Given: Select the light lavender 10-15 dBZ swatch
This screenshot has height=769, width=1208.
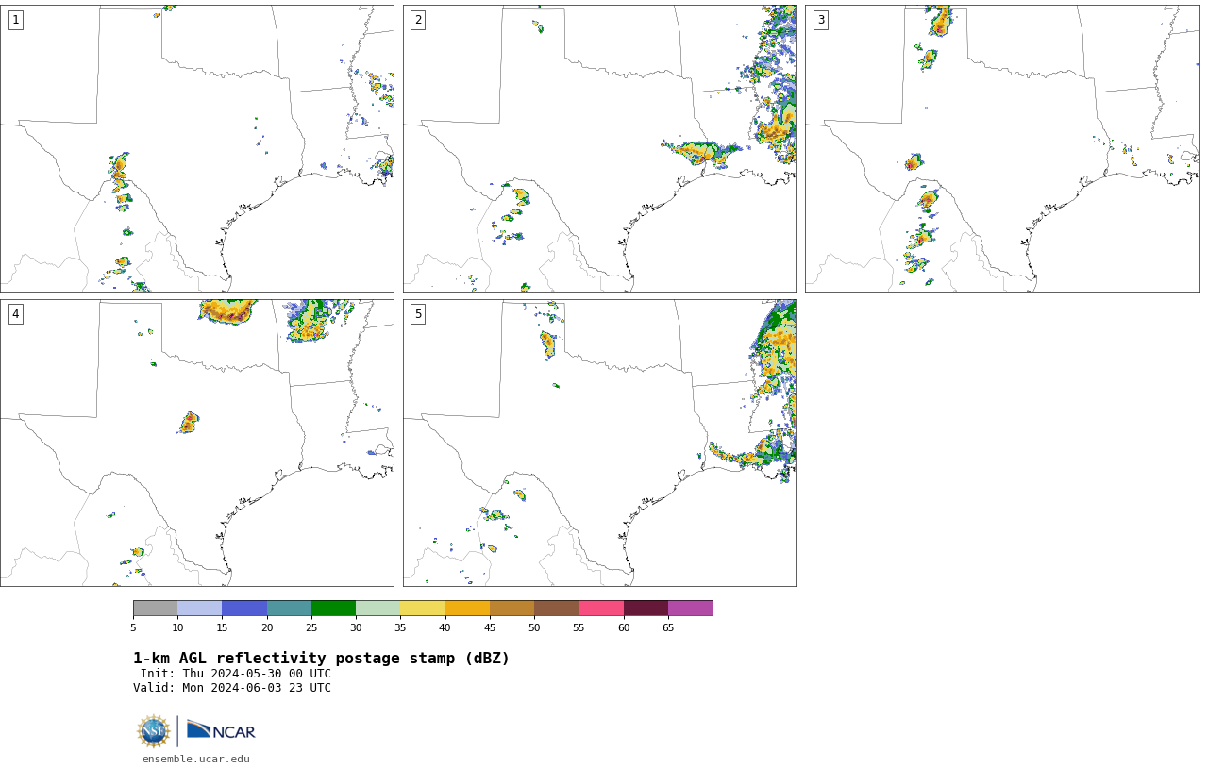Looking at the screenshot, I should coord(200,609).
